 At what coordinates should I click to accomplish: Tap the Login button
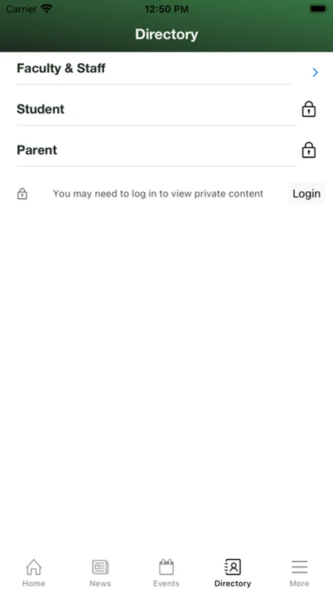307,194
